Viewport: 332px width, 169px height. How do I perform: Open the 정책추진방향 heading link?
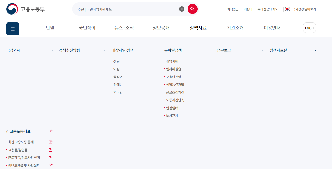point(70,50)
